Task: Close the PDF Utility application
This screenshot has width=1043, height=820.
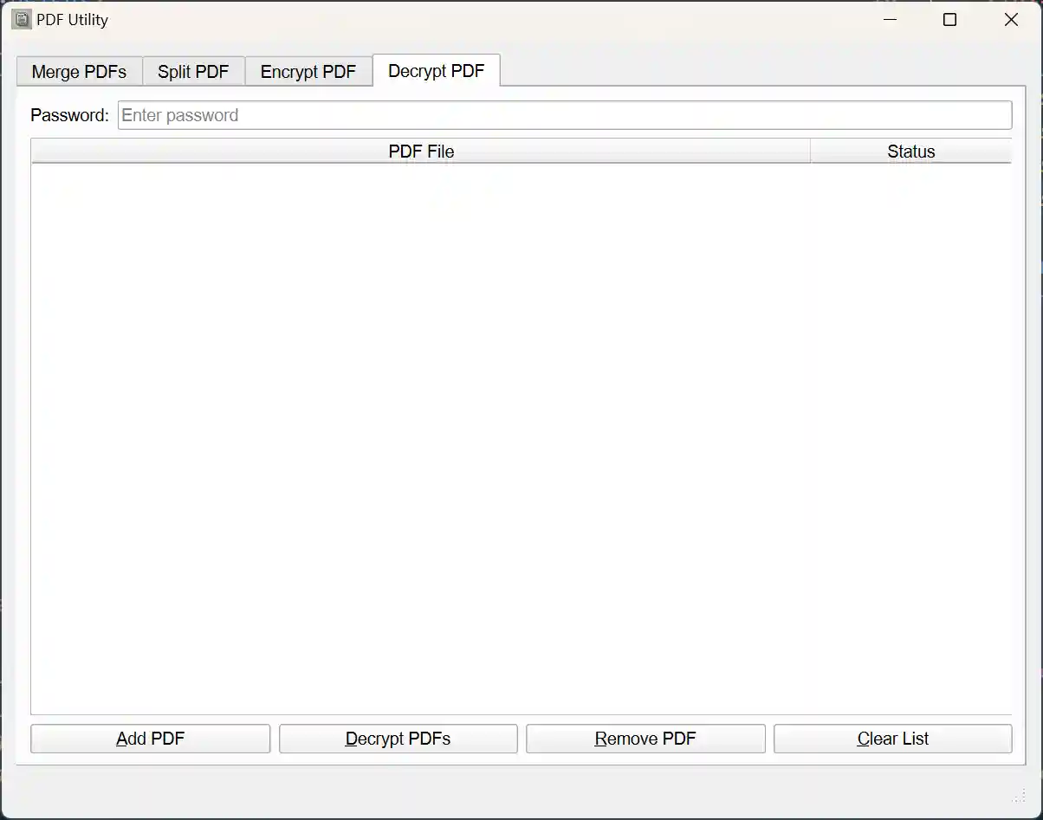Action: tap(1010, 19)
